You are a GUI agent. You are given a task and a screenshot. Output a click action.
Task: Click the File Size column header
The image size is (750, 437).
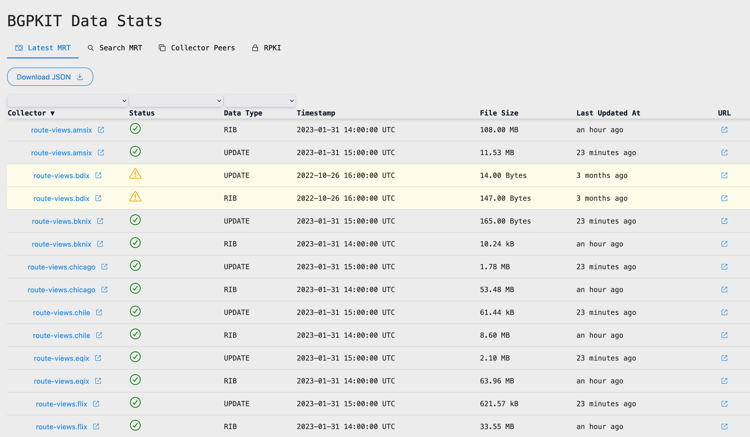499,113
